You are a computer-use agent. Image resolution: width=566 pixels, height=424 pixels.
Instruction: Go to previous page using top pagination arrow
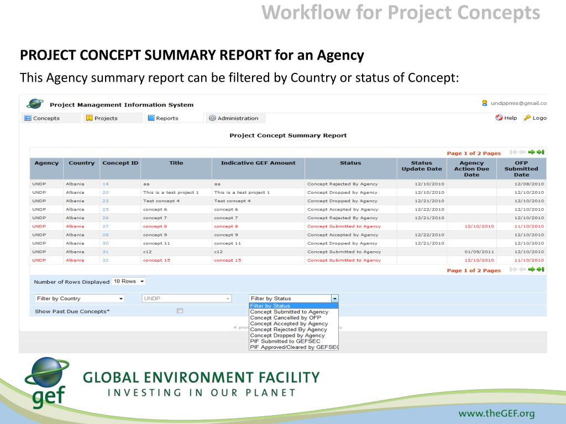[522, 152]
